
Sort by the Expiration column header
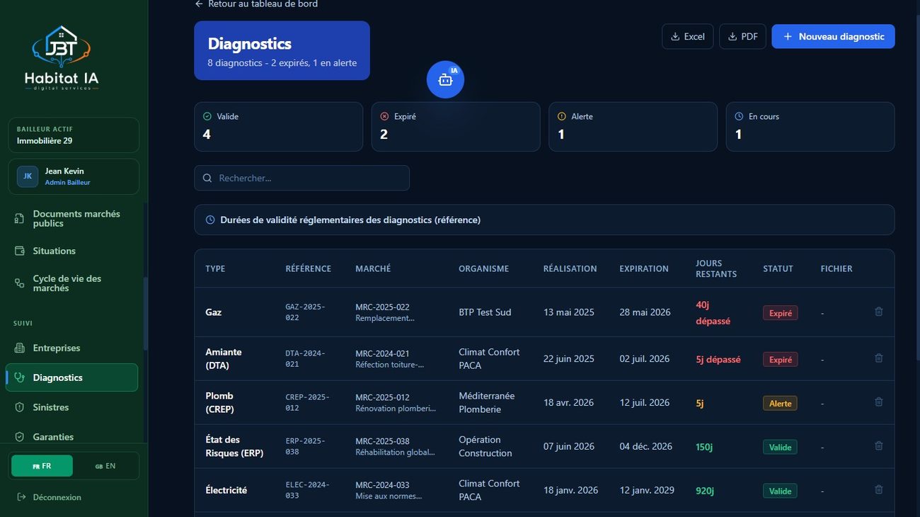[644, 268]
